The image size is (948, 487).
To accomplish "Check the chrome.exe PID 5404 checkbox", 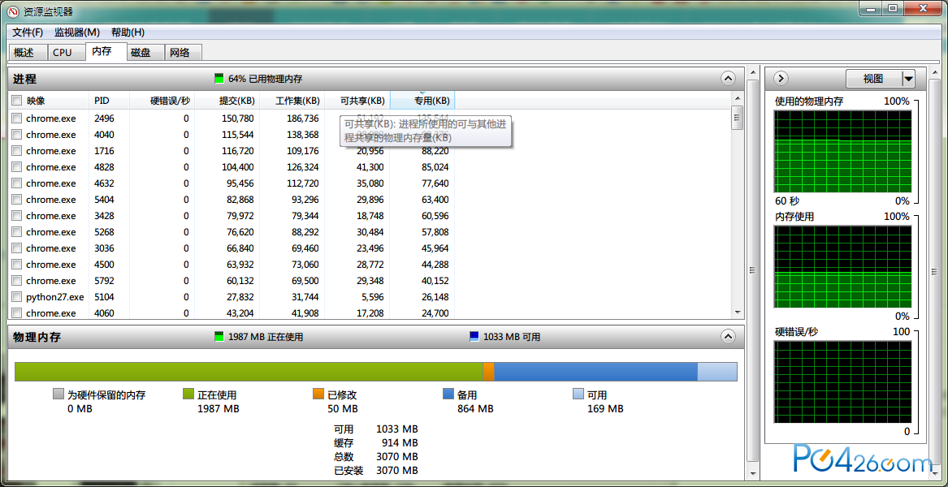I will [16, 200].
